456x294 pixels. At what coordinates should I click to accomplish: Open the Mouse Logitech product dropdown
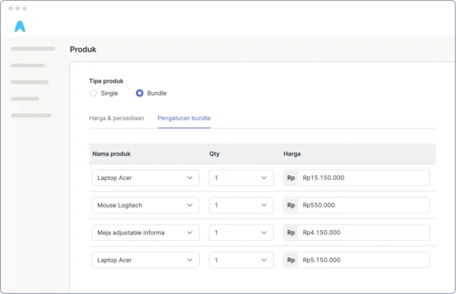point(146,205)
